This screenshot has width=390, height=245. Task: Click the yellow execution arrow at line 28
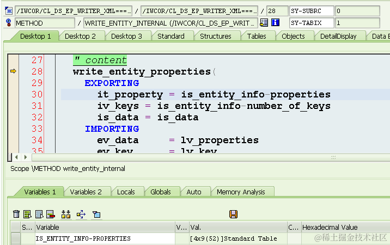[x=13, y=71]
